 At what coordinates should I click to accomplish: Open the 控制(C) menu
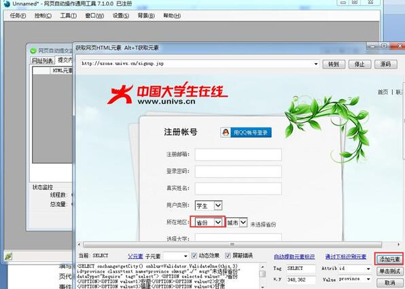pos(43,16)
